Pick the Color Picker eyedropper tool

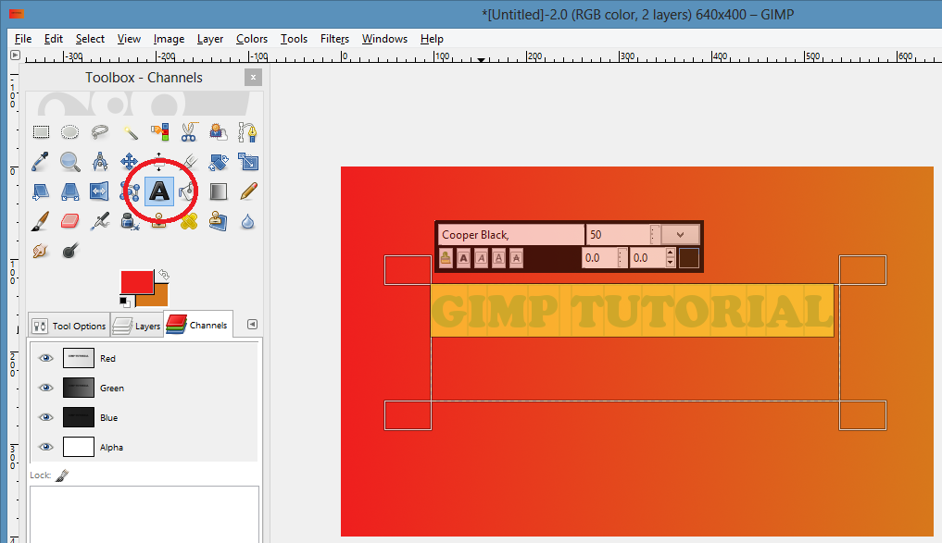pos(41,161)
